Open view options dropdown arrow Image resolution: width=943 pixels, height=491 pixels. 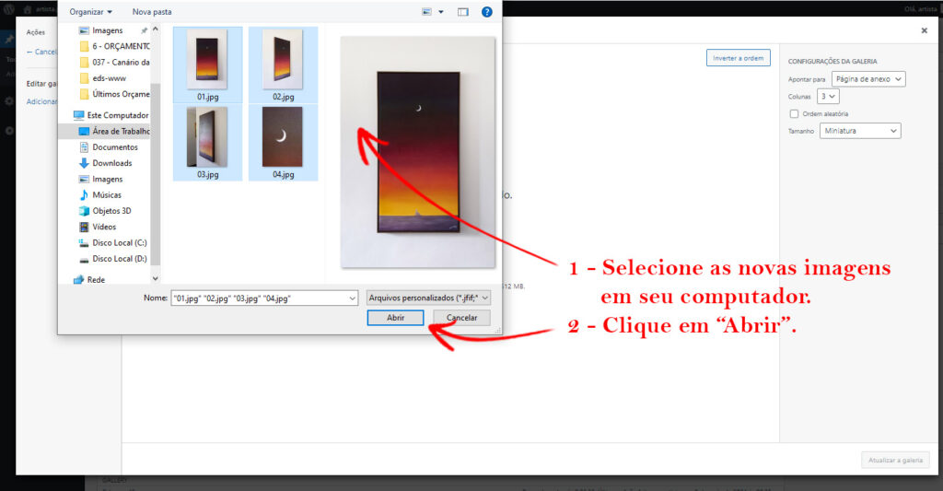click(441, 11)
